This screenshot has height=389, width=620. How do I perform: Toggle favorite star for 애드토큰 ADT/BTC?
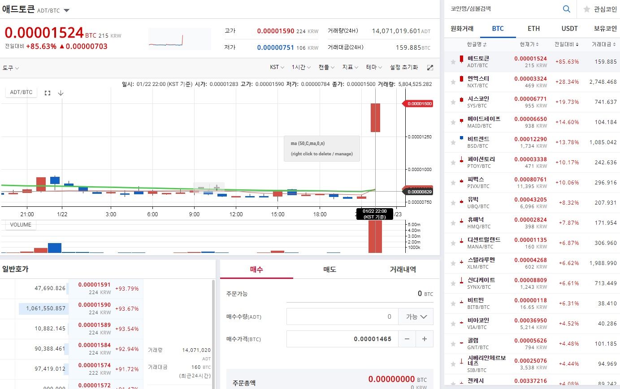click(x=453, y=62)
